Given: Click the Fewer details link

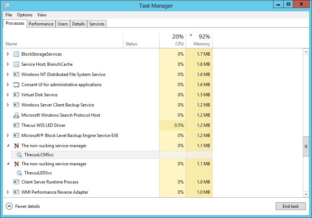Looking at the screenshot, I should (x=28, y=206).
